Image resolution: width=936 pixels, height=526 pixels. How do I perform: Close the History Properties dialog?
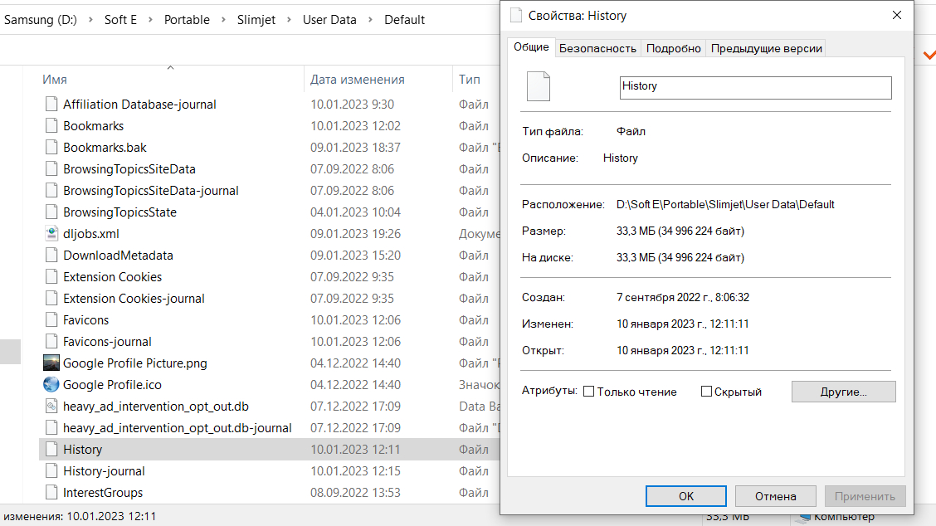click(x=896, y=15)
